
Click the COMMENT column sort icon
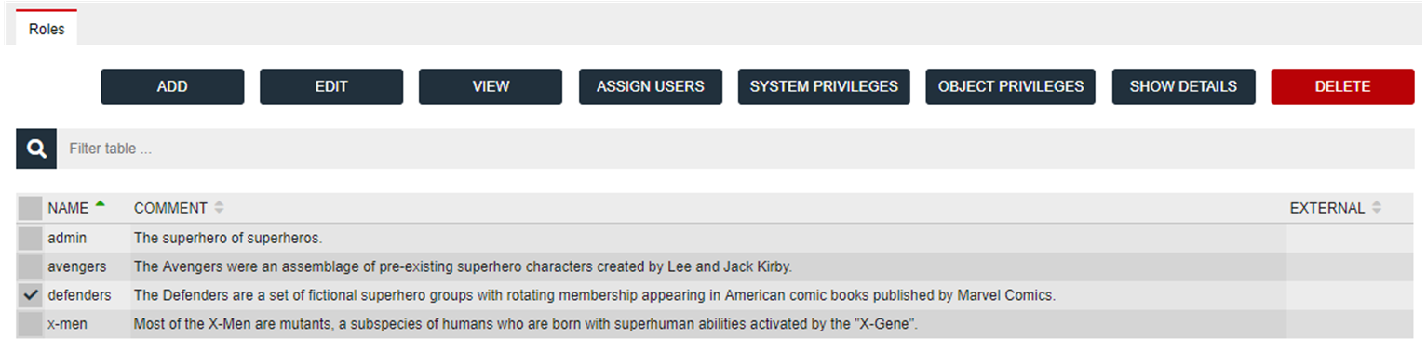tap(219, 208)
